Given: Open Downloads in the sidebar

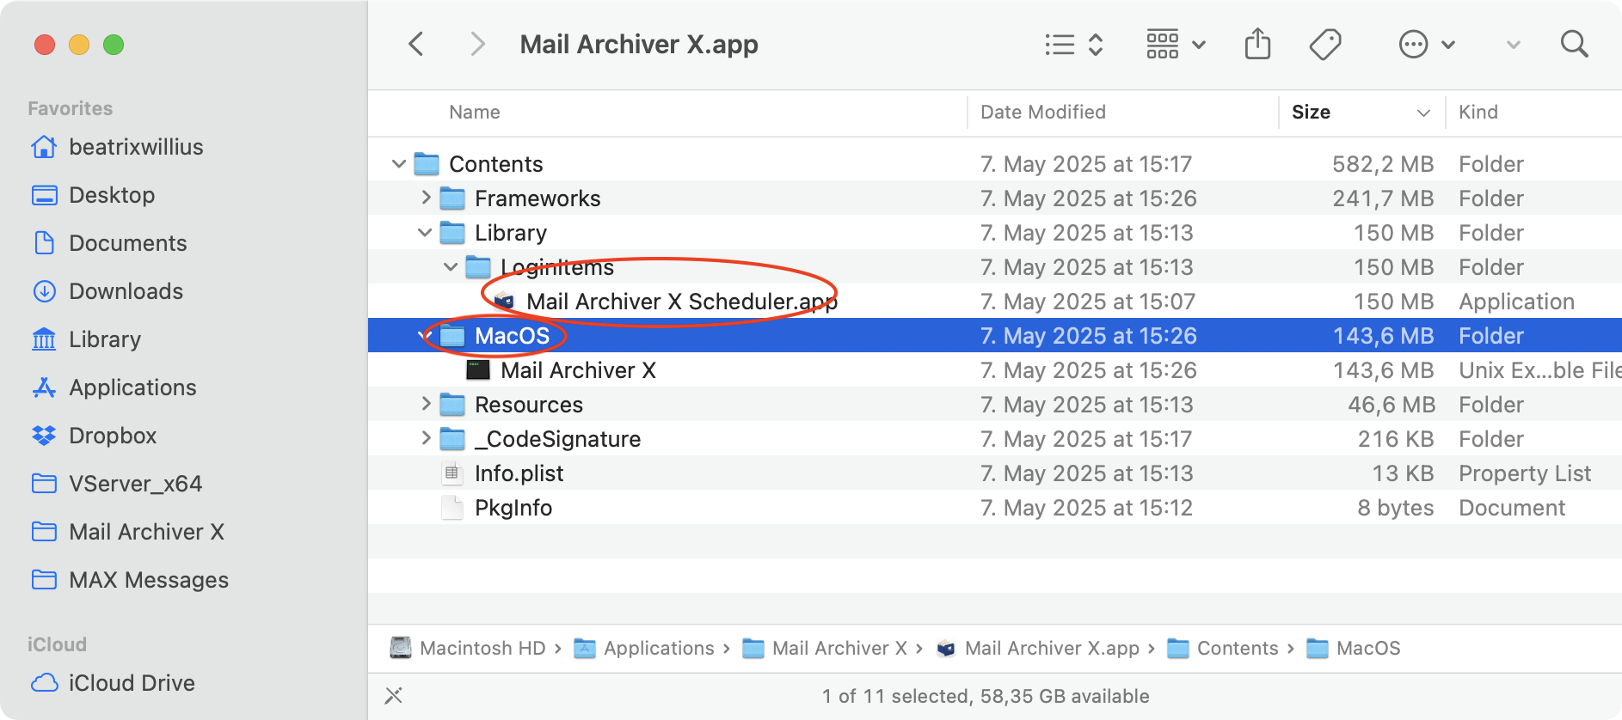Looking at the screenshot, I should pyautogui.click(x=108, y=291).
